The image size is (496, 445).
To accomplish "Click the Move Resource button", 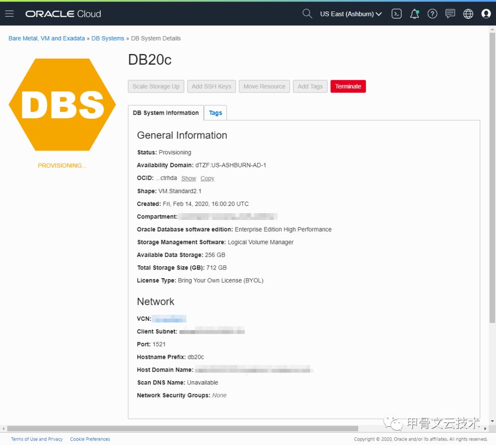I will [265, 87].
